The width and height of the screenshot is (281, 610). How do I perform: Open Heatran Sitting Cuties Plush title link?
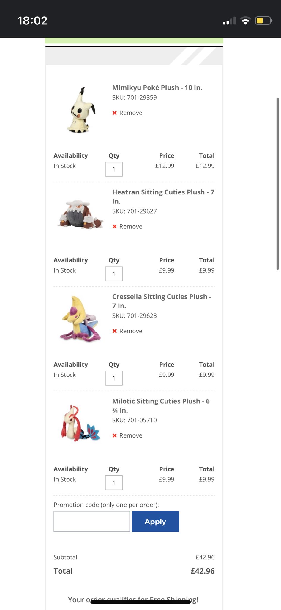(163, 197)
